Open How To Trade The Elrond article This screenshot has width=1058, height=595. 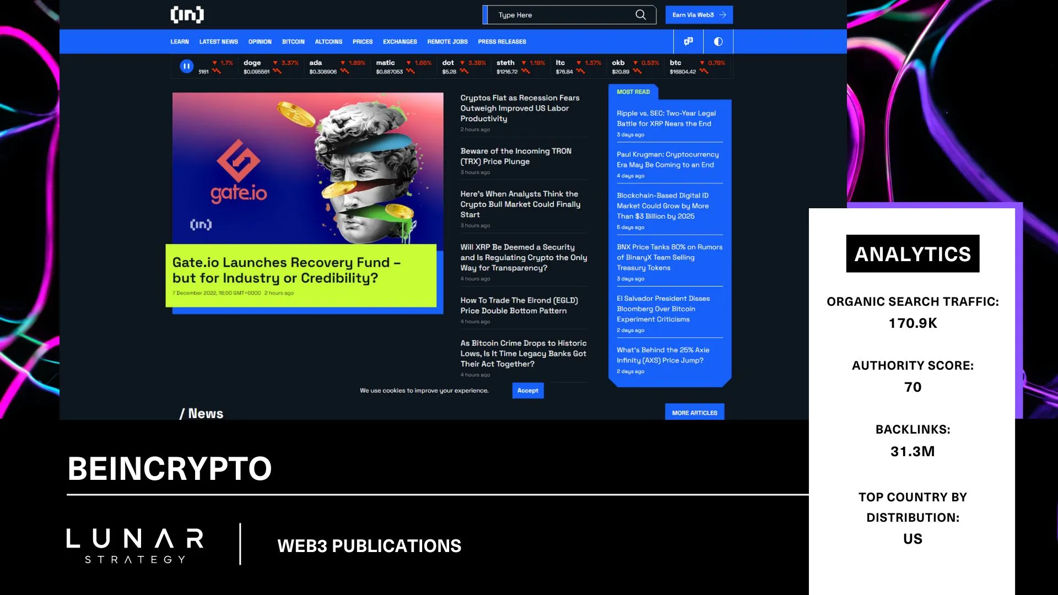point(519,305)
